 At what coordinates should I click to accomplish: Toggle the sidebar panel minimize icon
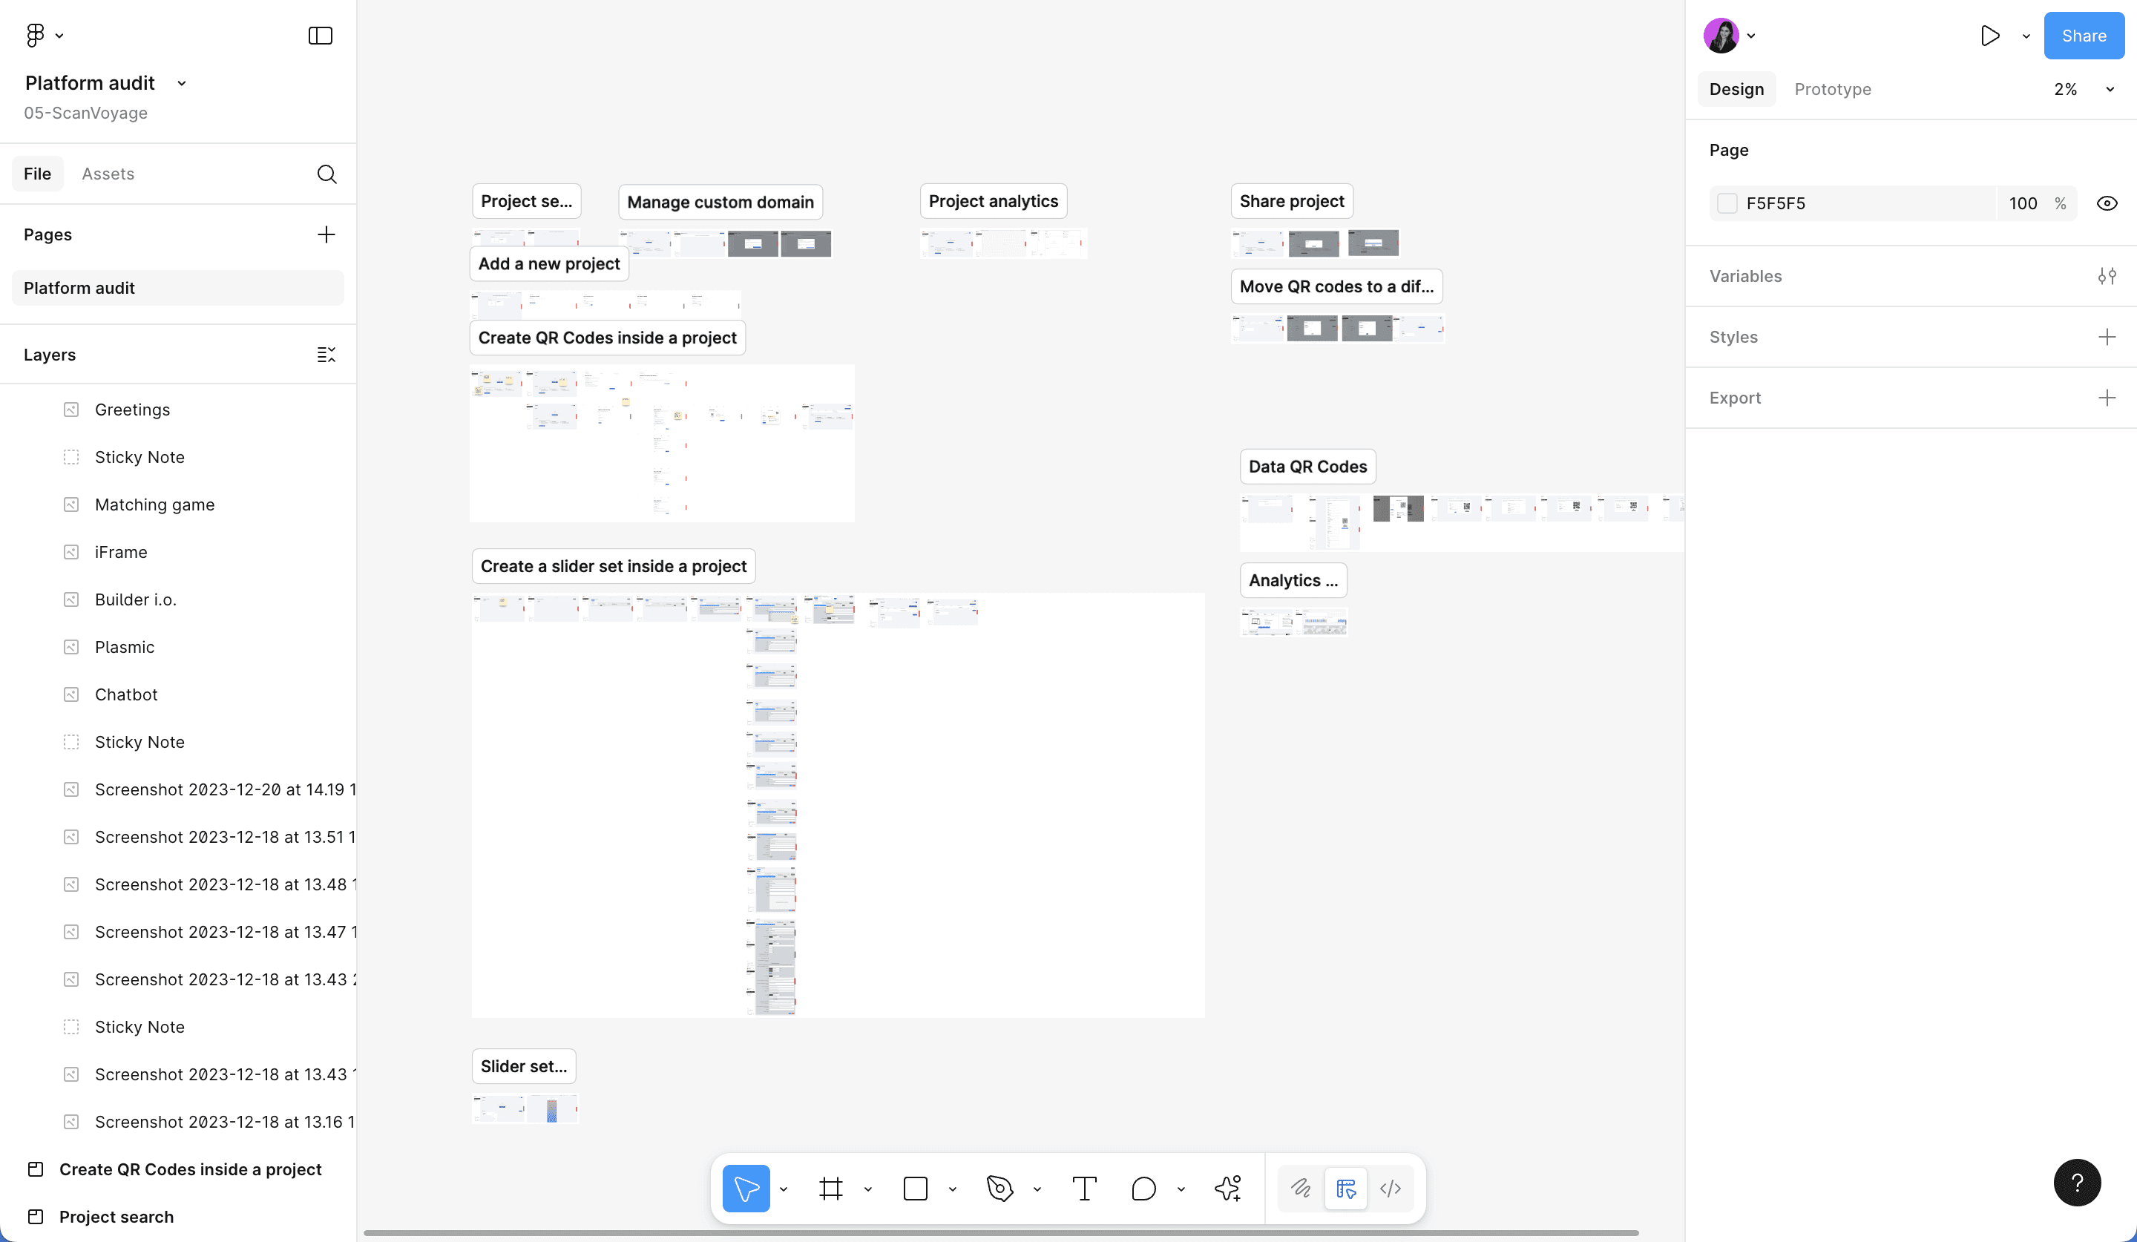tap(320, 36)
